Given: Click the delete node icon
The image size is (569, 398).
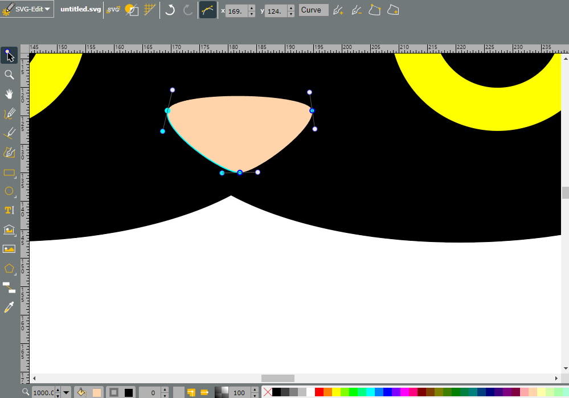Looking at the screenshot, I should pos(357,10).
